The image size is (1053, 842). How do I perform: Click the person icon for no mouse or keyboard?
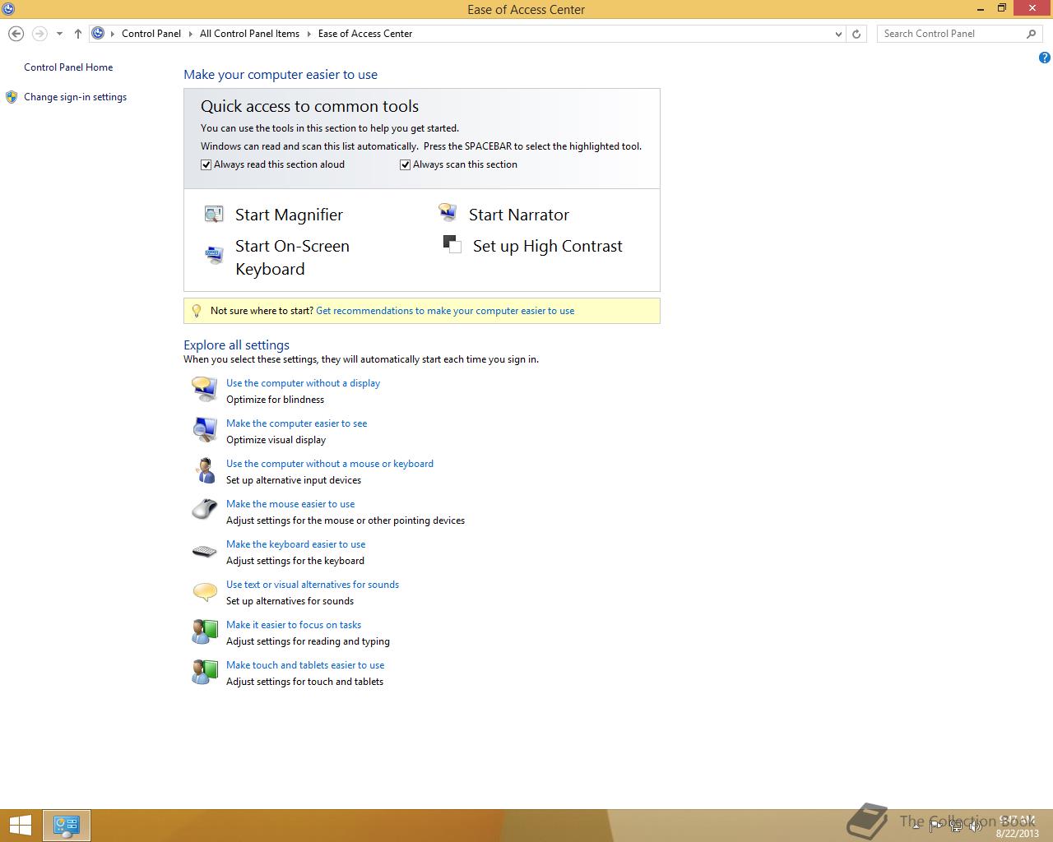coord(204,470)
